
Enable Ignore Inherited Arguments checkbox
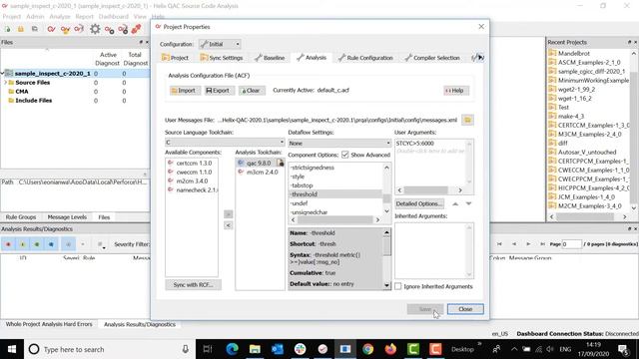click(398, 286)
